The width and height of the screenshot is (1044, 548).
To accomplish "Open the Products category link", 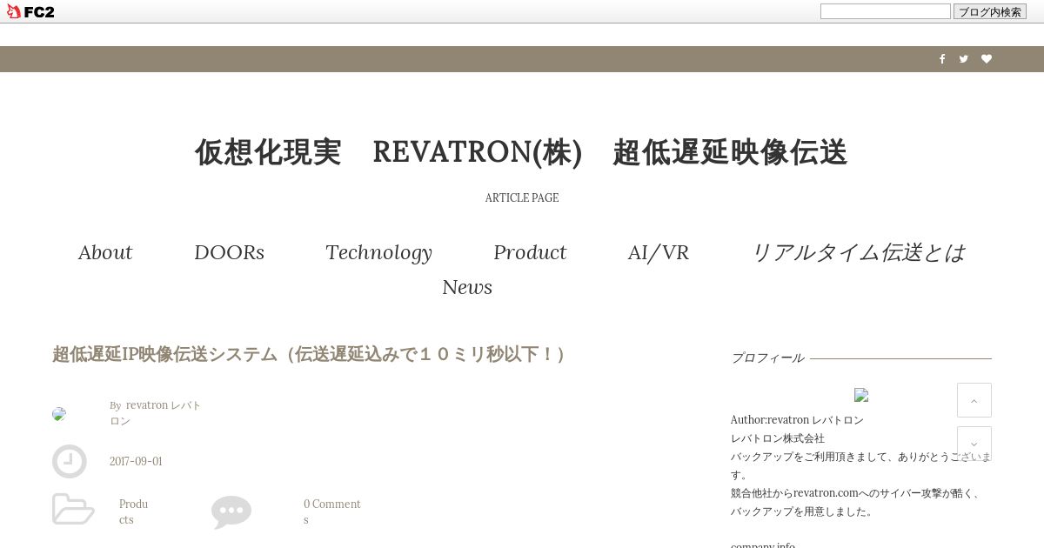I will 133,511.
